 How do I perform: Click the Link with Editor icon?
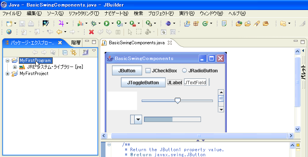(73, 52)
